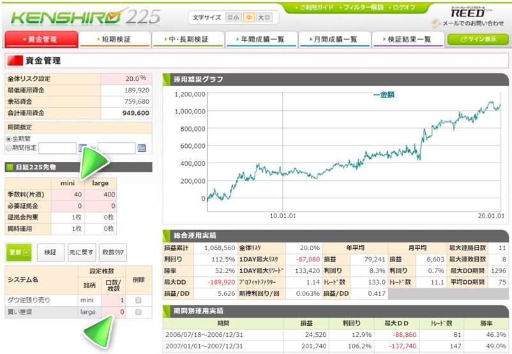
Task: Open end date calendar picker icon
Action: (x=142, y=148)
